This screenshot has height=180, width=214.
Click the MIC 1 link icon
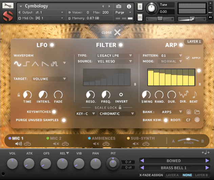(x=27, y=144)
